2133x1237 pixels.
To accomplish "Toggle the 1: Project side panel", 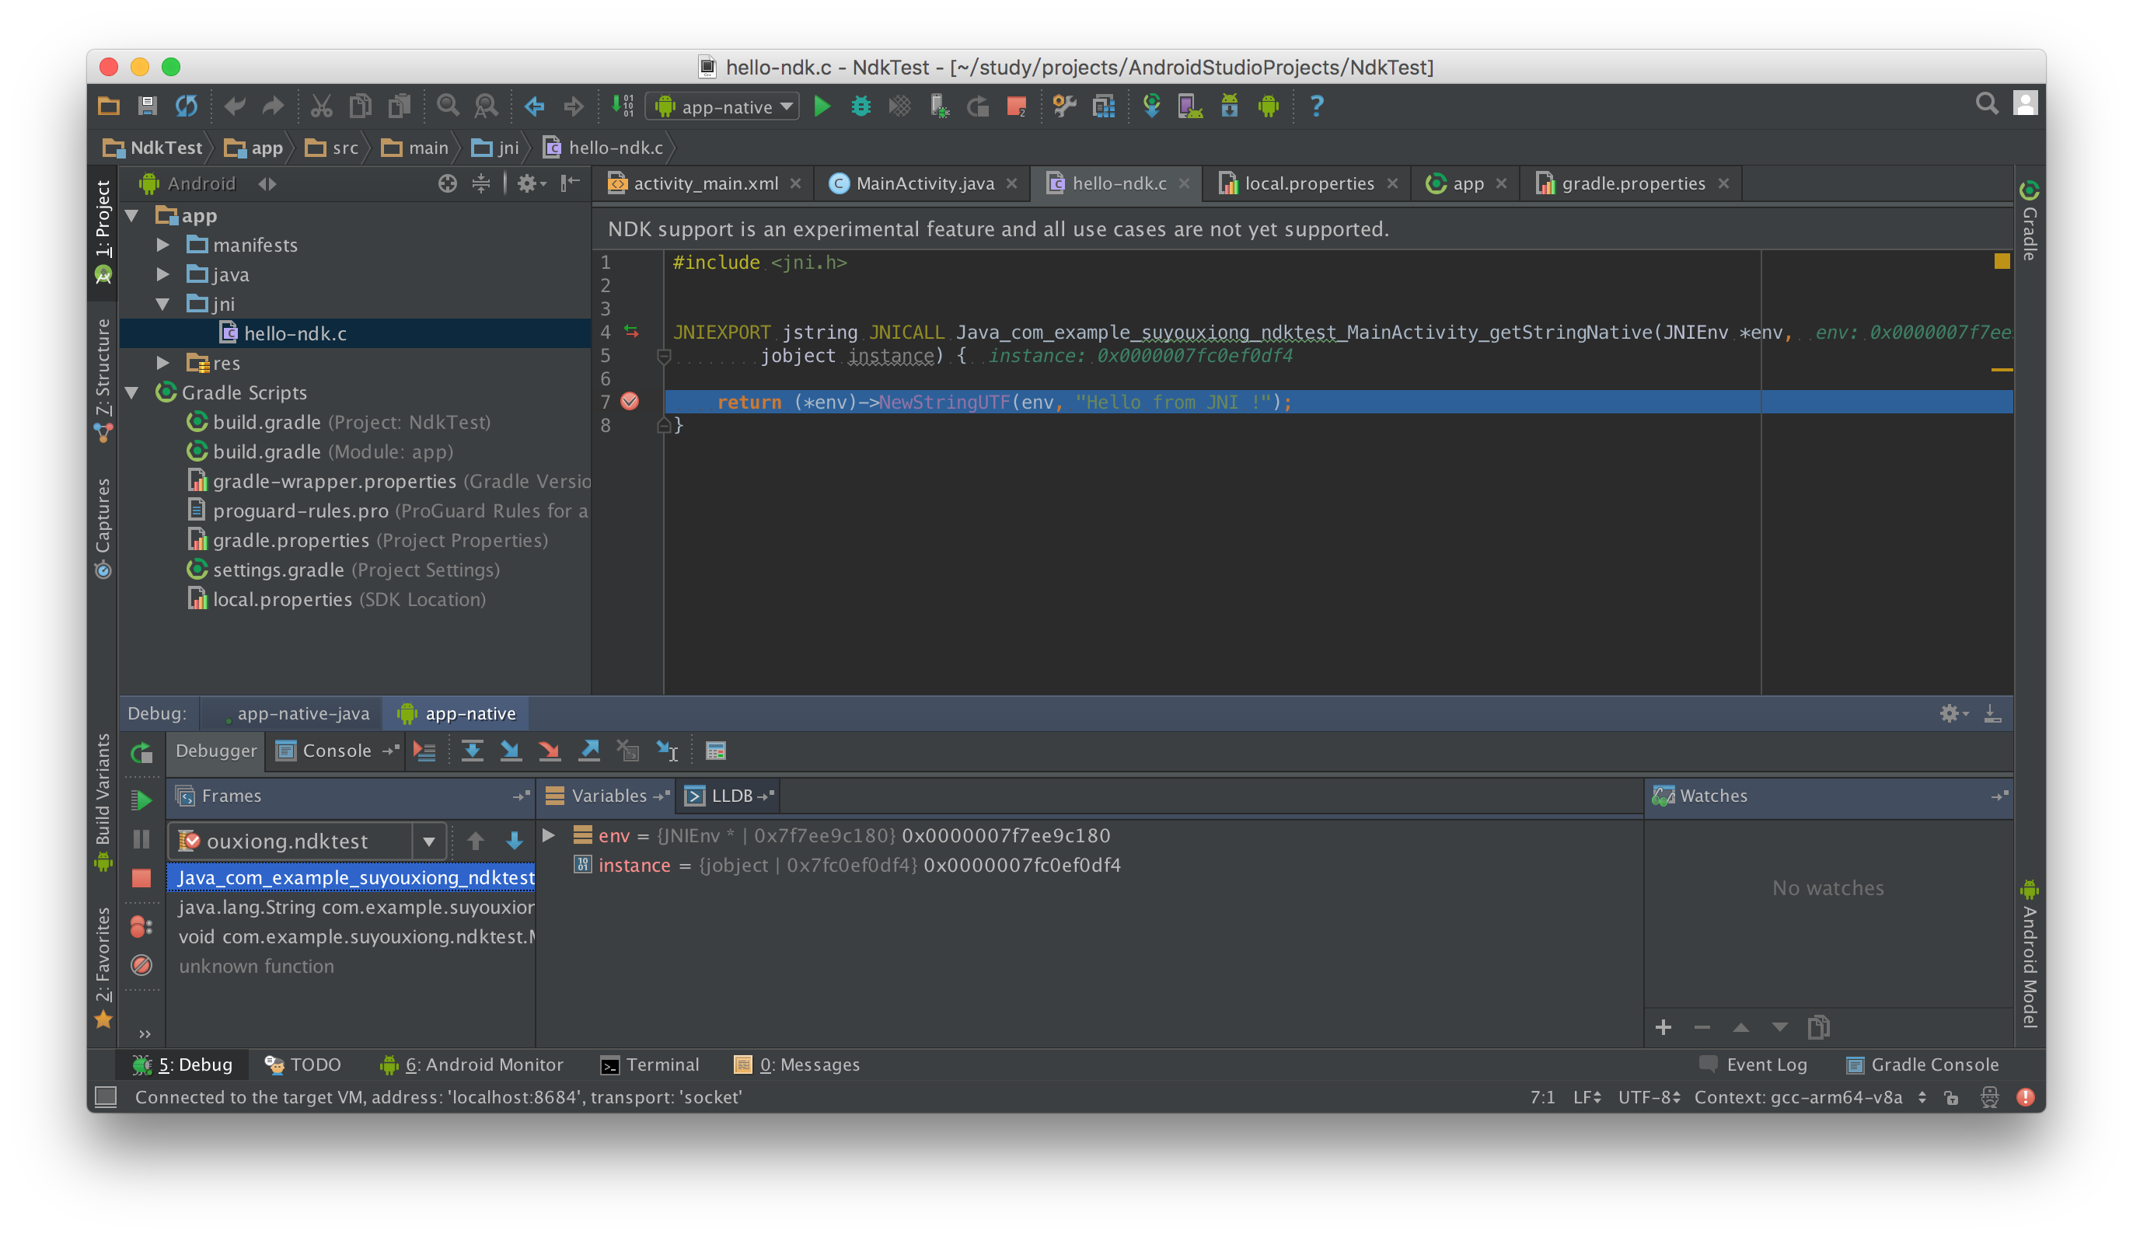I will (103, 231).
